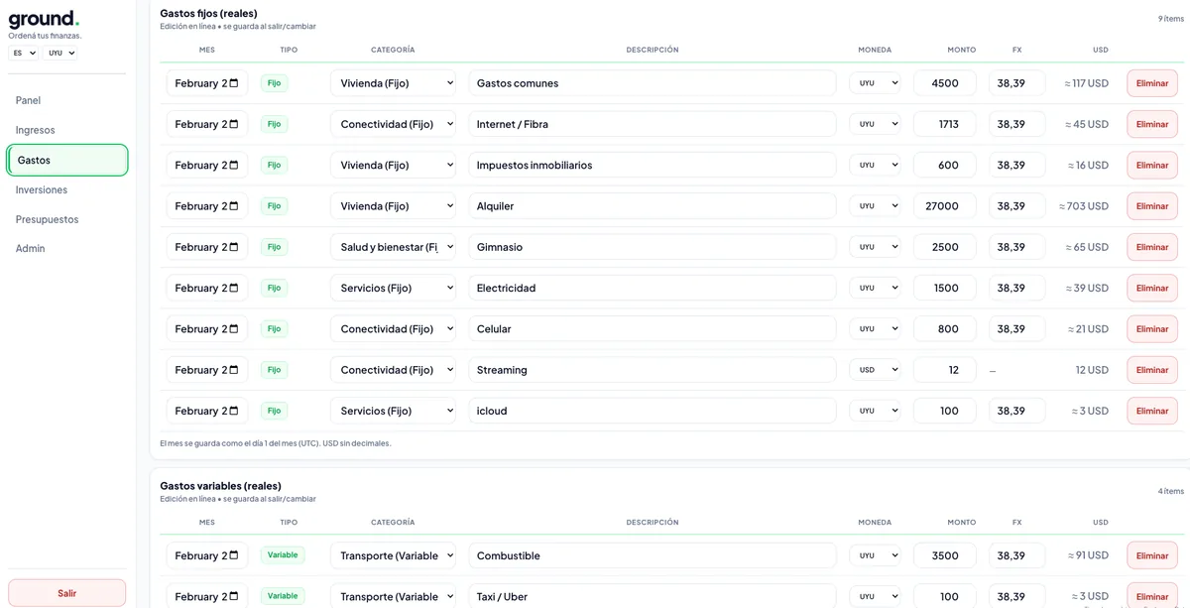The height and width of the screenshot is (608, 1190).
Task: Edit the amount 12 for Streaming
Action: coord(945,370)
